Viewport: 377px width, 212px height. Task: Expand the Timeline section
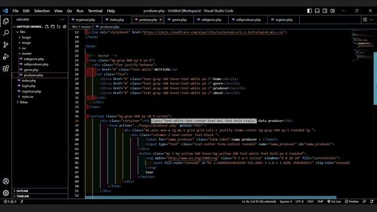[40, 196]
